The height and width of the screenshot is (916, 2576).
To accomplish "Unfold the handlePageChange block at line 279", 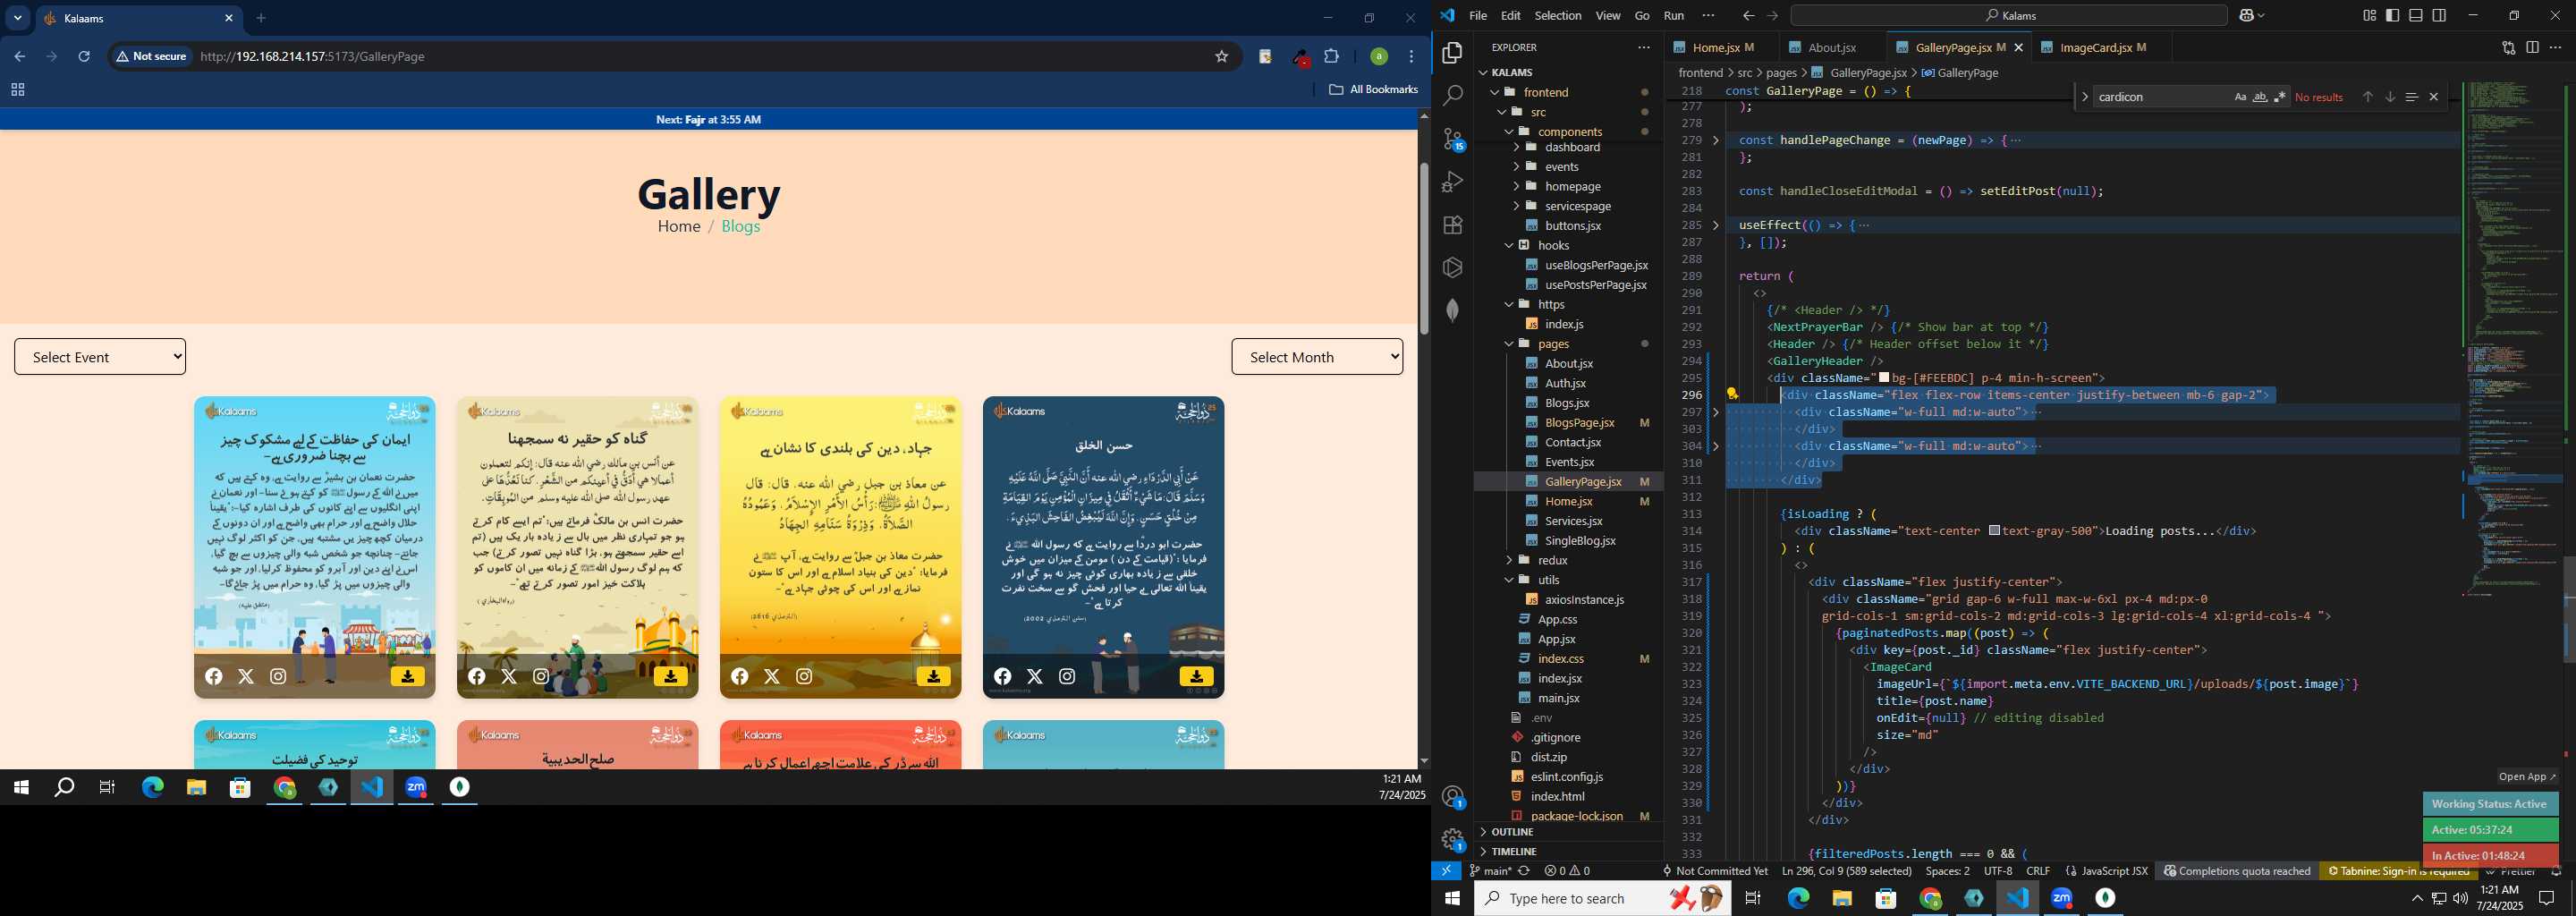I will [x=1716, y=140].
